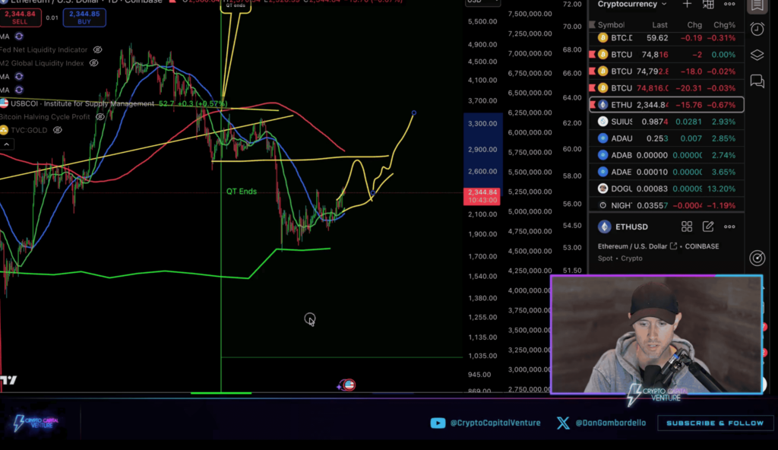The height and width of the screenshot is (450, 778).
Task: Click the ETHUSD symbol title in details
Action: [631, 227]
